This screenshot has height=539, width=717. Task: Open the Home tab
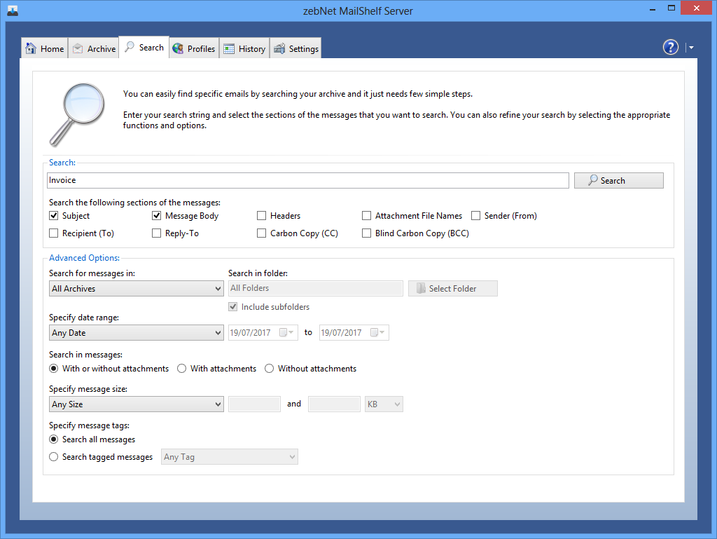tap(45, 48)
